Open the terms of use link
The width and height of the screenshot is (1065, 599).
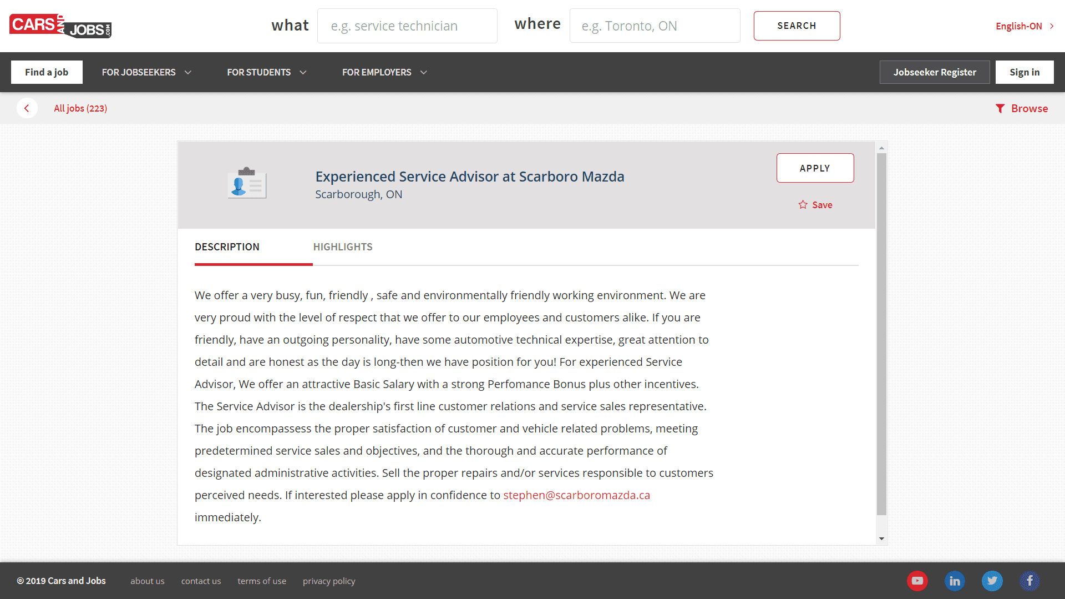262,581
